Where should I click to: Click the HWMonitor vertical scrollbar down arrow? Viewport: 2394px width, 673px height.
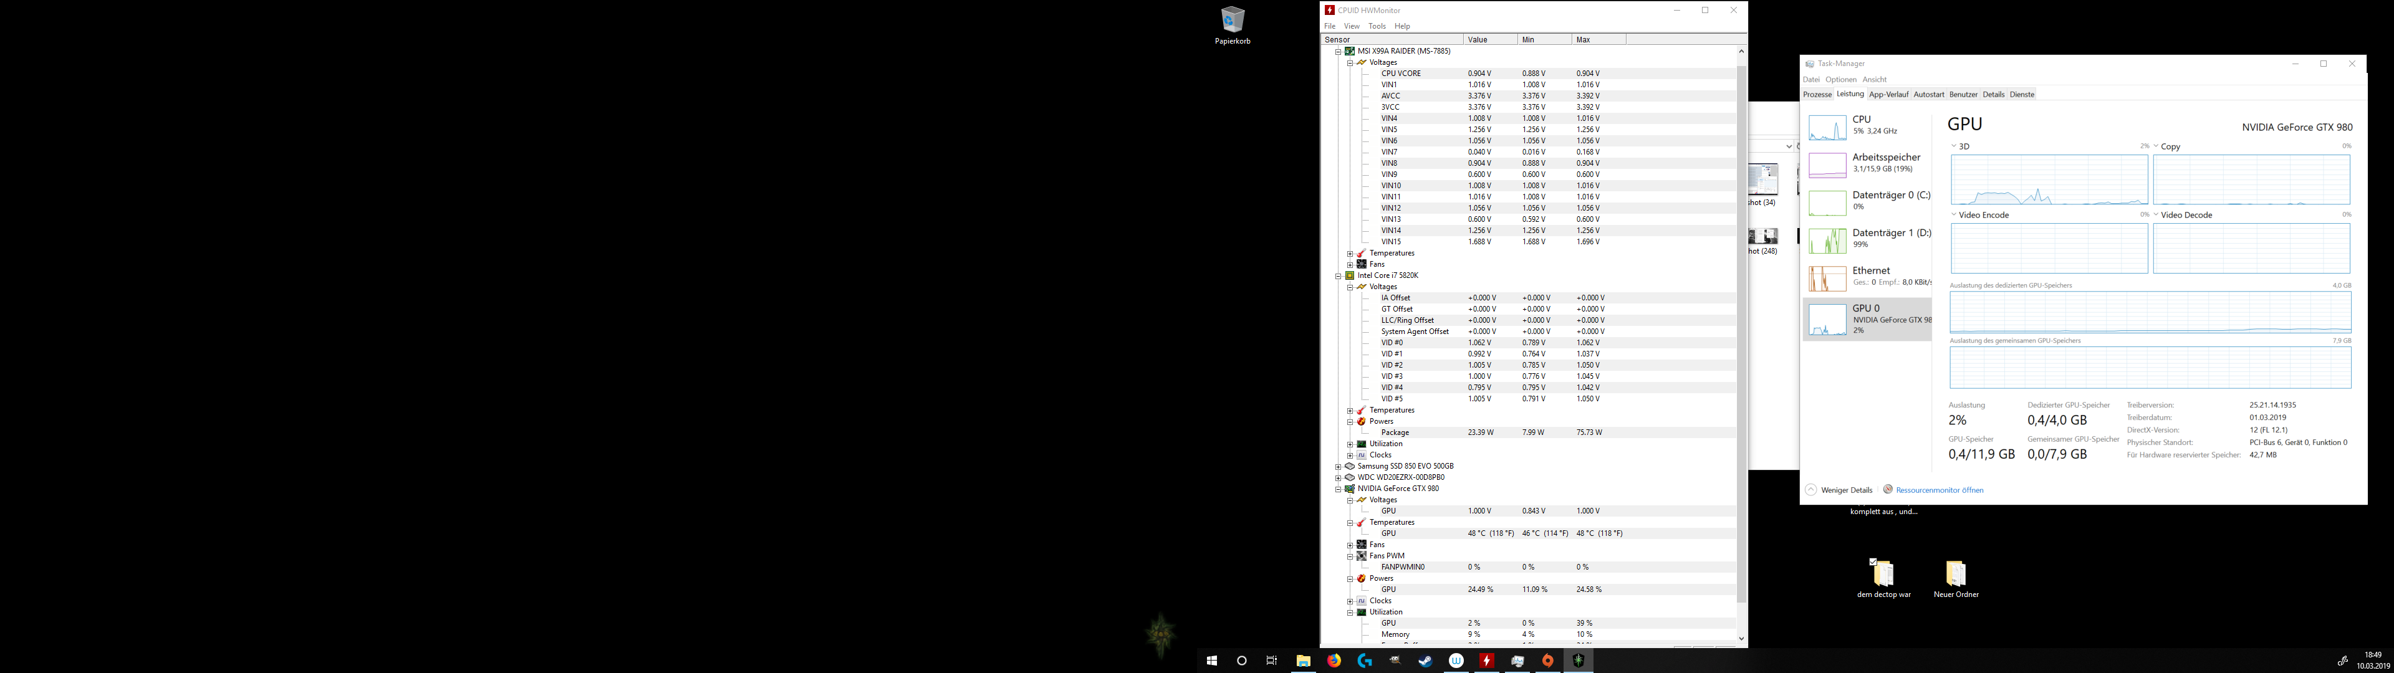pyautogui.click(x=1741, y=639)
